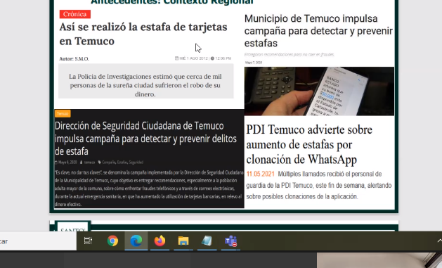Click the 11.05.2021 article date
442x268 pixels.
click(x=260, y=174)
